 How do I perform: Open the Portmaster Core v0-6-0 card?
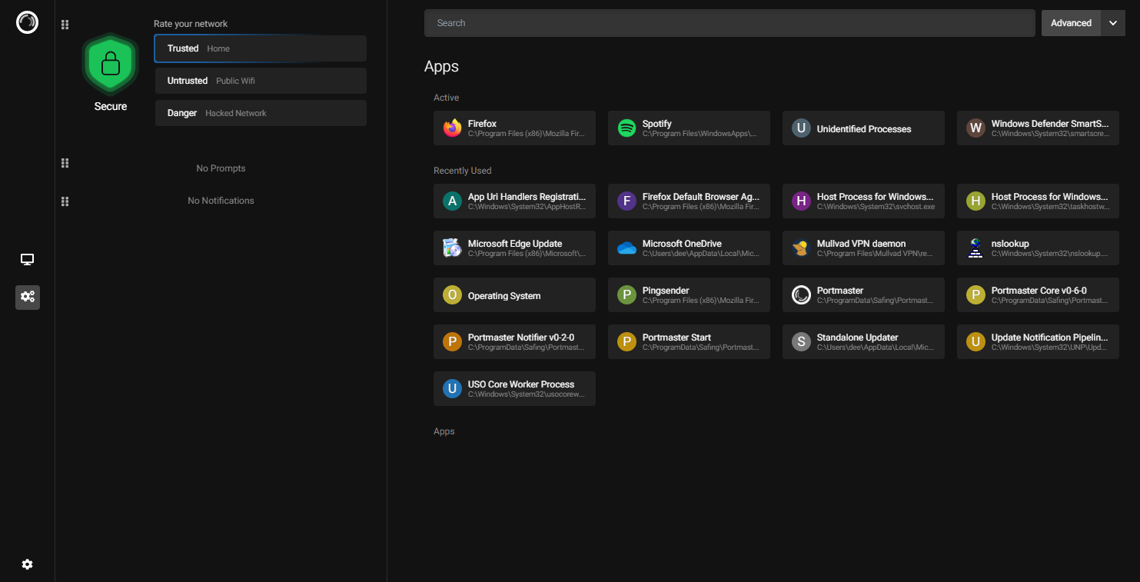tap(1038, 295)
